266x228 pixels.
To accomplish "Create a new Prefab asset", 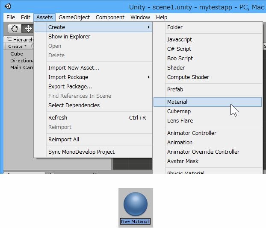I will pos(175,90).
